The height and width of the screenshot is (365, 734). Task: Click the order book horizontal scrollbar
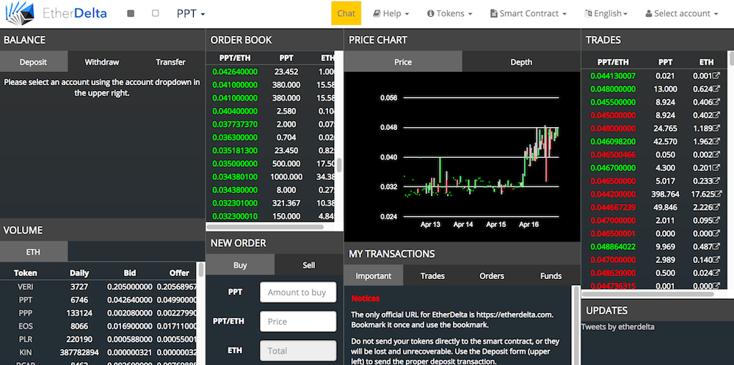[x=265, y=227]
